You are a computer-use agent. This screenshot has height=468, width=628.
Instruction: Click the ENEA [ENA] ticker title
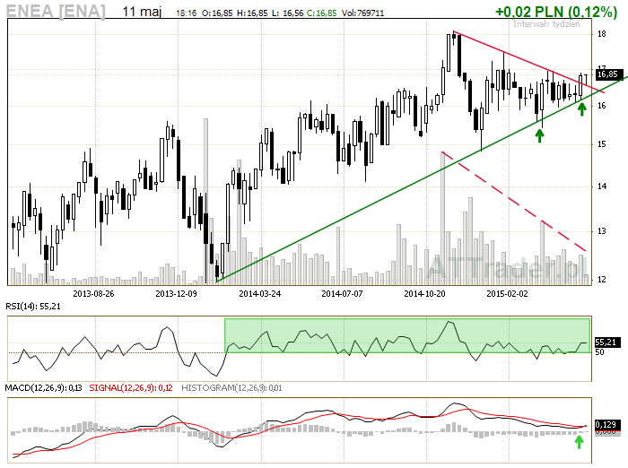[56, 11]
